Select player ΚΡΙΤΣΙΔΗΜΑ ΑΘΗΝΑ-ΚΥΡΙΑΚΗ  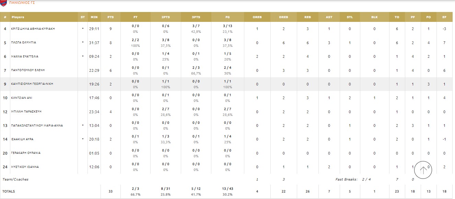pyautogui.click(x=33, y=29)
